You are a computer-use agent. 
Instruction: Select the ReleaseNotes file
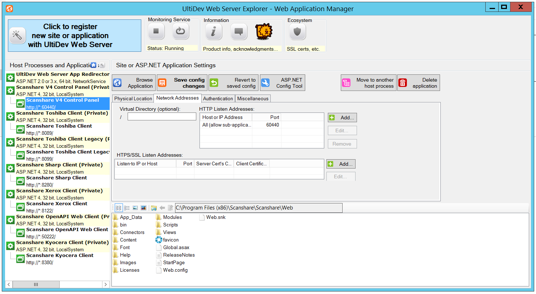coord(175,255)
